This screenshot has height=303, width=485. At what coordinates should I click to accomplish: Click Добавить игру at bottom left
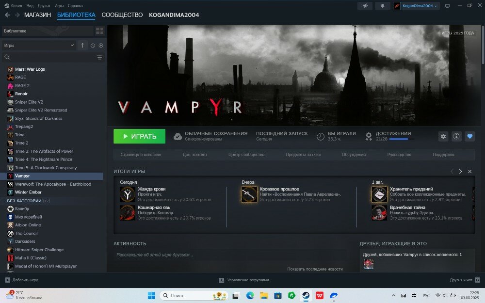tap(22, 280)
